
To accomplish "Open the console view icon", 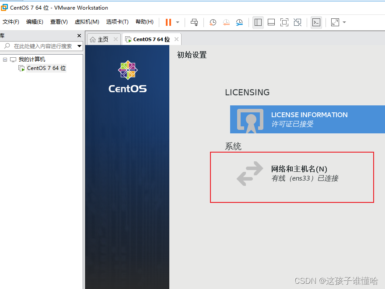I will (316, 22).
